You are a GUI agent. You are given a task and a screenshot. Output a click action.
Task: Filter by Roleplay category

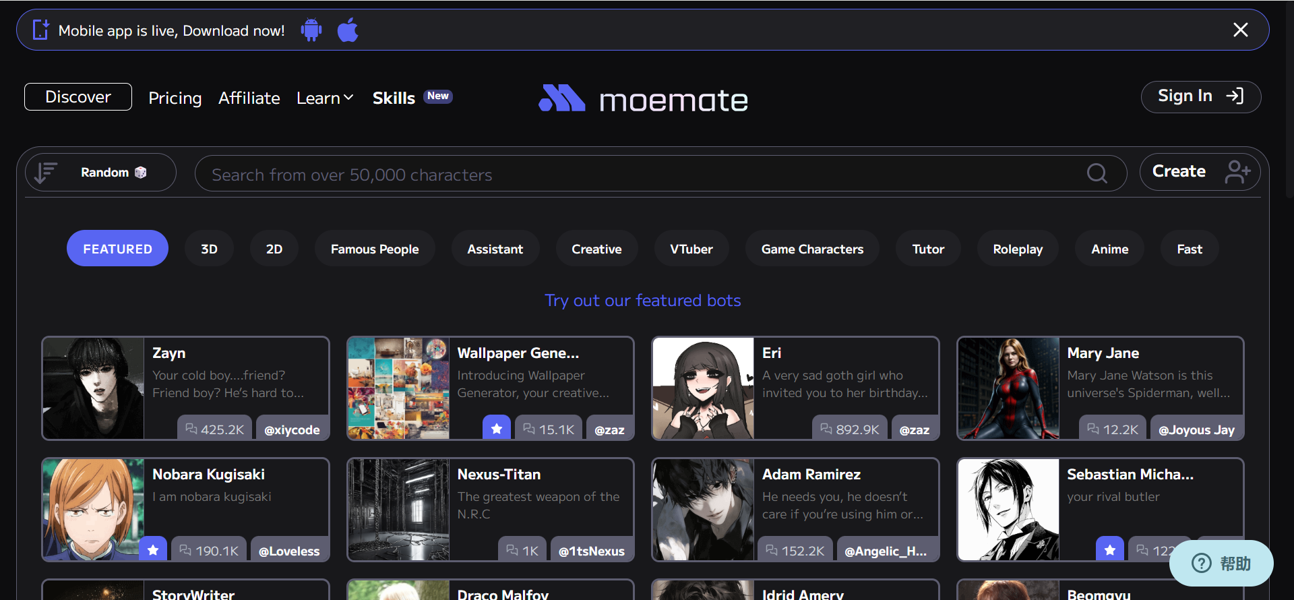coord(1018,248)
